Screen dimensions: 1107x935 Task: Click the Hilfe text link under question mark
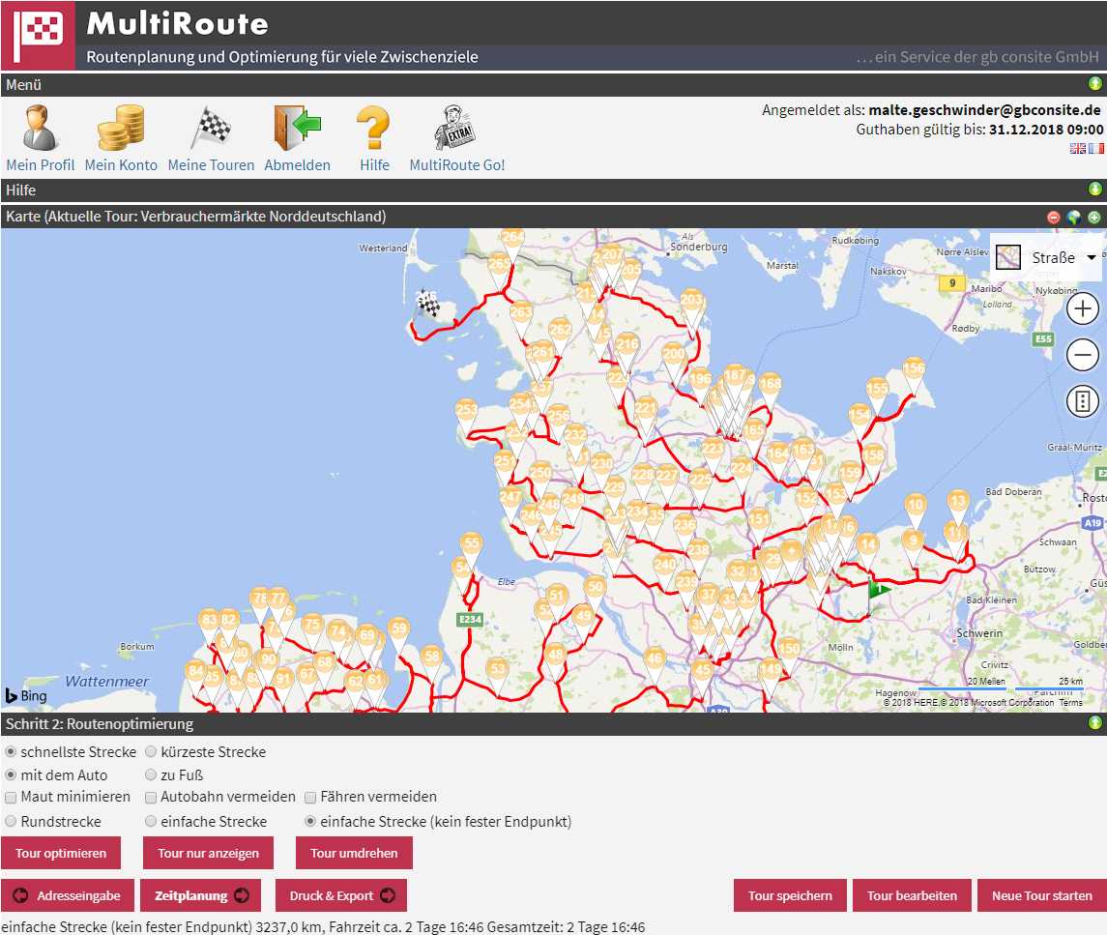(374, 165)
